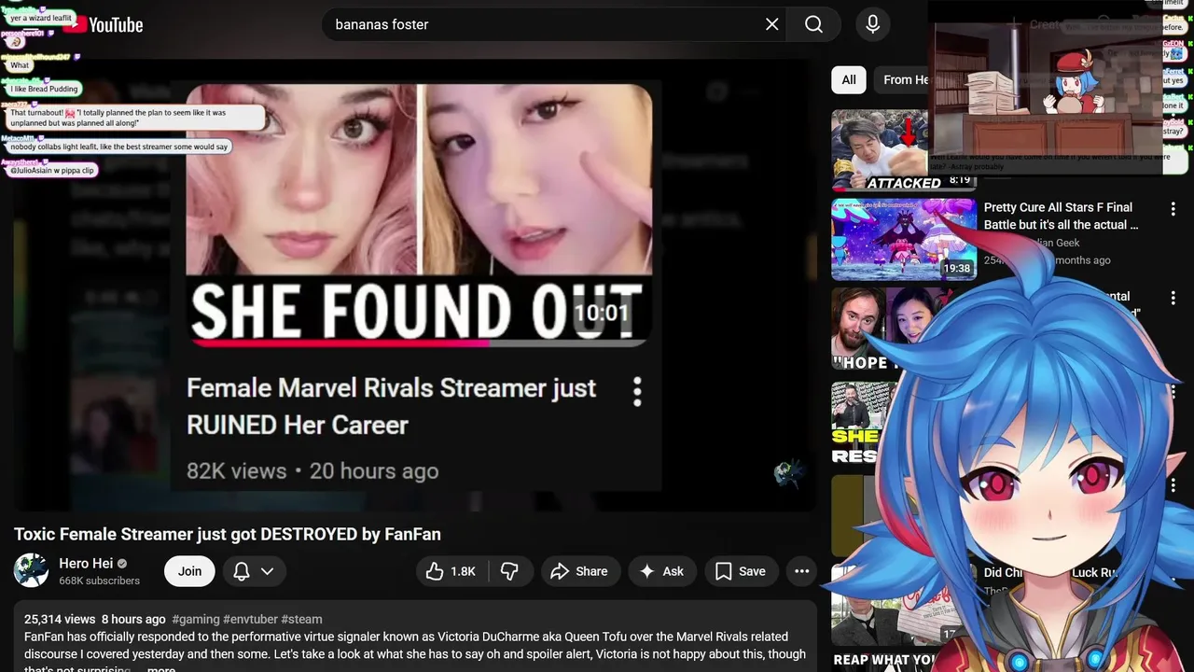Select the '668K subscribers' text
The image size is (1194, 672).
(x=99, y=581)
